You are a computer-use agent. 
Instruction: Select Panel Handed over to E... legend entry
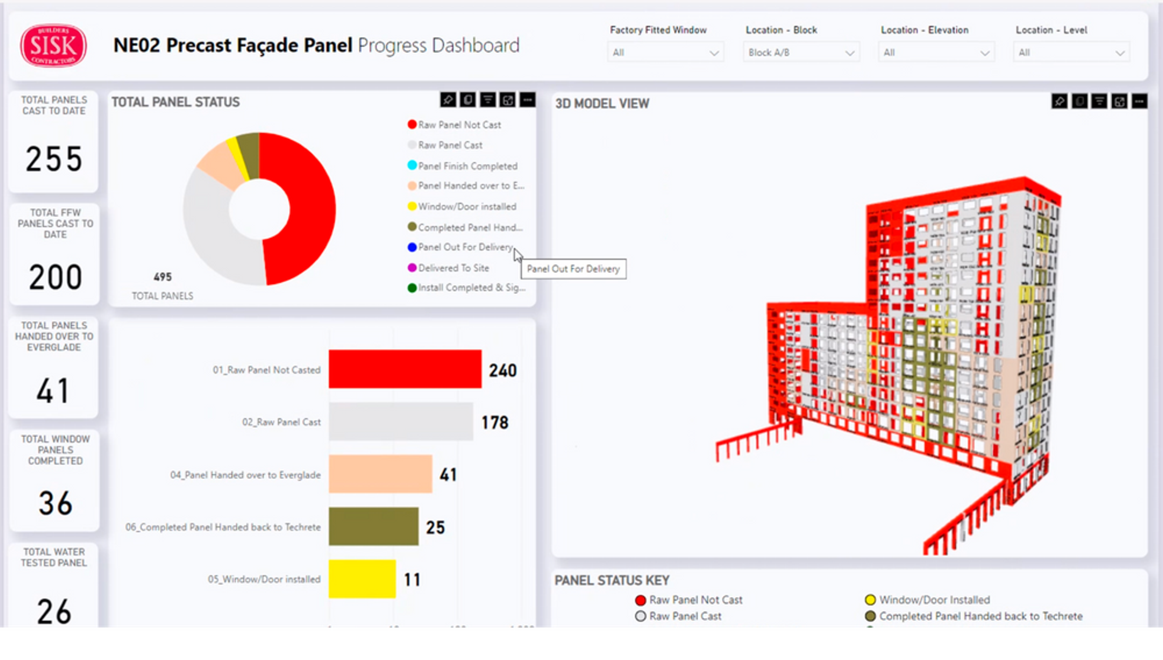pyautogui.click(x=466, y=186)
